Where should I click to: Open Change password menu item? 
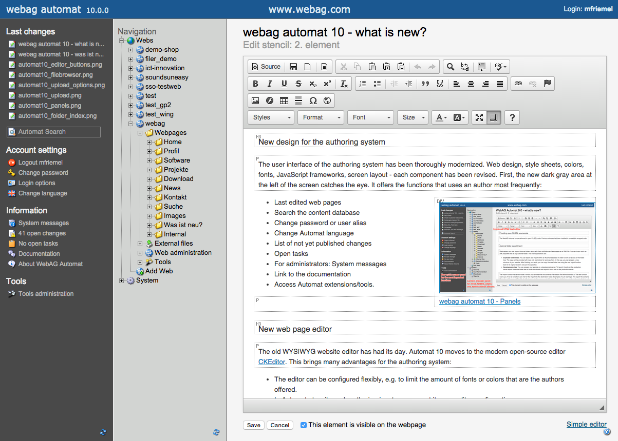[x=43, y=173]
